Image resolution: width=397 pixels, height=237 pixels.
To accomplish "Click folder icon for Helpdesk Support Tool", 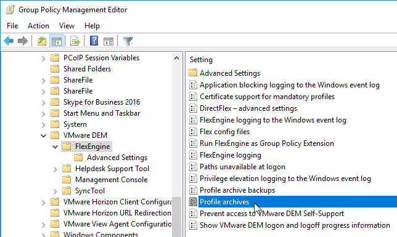I will 67,169.
